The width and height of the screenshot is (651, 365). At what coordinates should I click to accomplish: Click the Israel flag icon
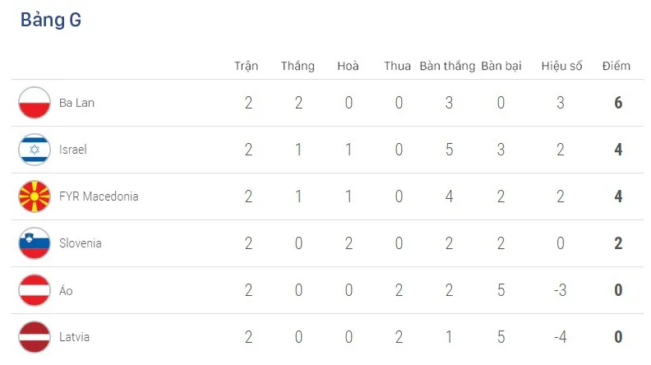click(x=35, y=150)
